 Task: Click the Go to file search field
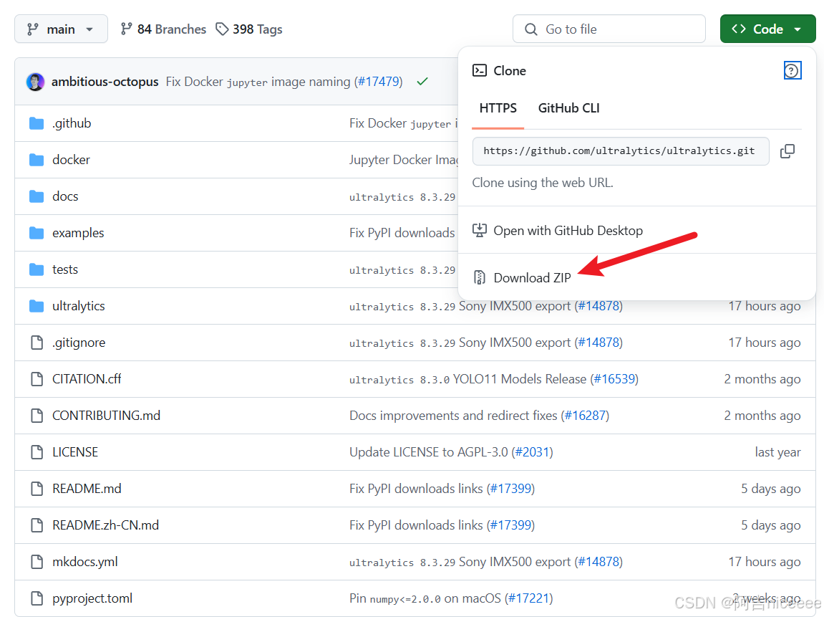[609, 29]
